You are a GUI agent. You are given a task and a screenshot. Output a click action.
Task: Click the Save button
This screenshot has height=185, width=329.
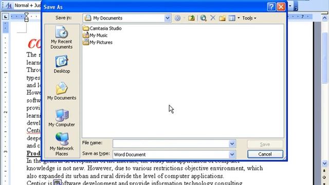(x=265, y=144)
